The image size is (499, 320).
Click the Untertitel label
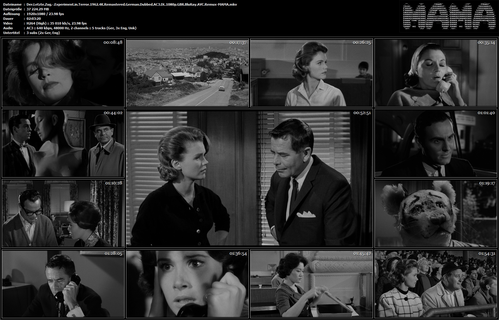(11, 33)
